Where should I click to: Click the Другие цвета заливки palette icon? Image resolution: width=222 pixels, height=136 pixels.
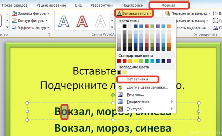[120, 87]
